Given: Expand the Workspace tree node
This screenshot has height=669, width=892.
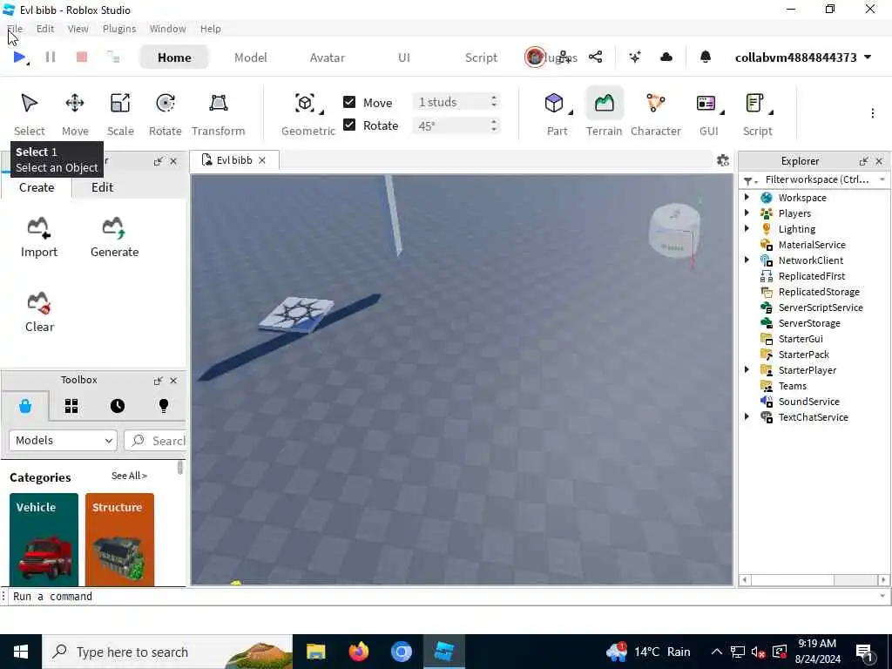Looking at the screenshot, I should [747, 198].
